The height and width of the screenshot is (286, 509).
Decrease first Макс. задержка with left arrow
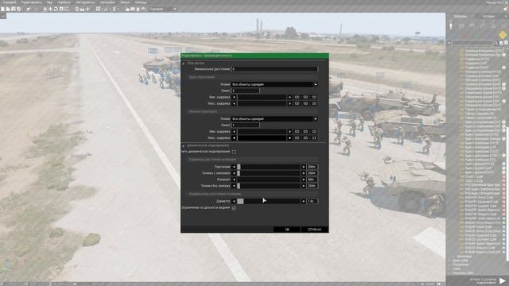click(234, 103)
